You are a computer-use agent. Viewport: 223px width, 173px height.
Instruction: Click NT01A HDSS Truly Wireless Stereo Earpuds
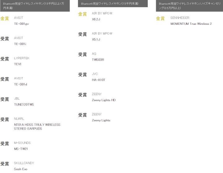tap(37, 126)
